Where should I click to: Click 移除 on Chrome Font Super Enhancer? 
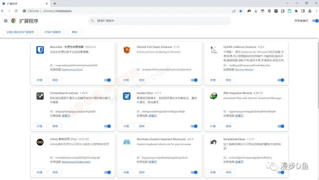(x=142, y=80)
